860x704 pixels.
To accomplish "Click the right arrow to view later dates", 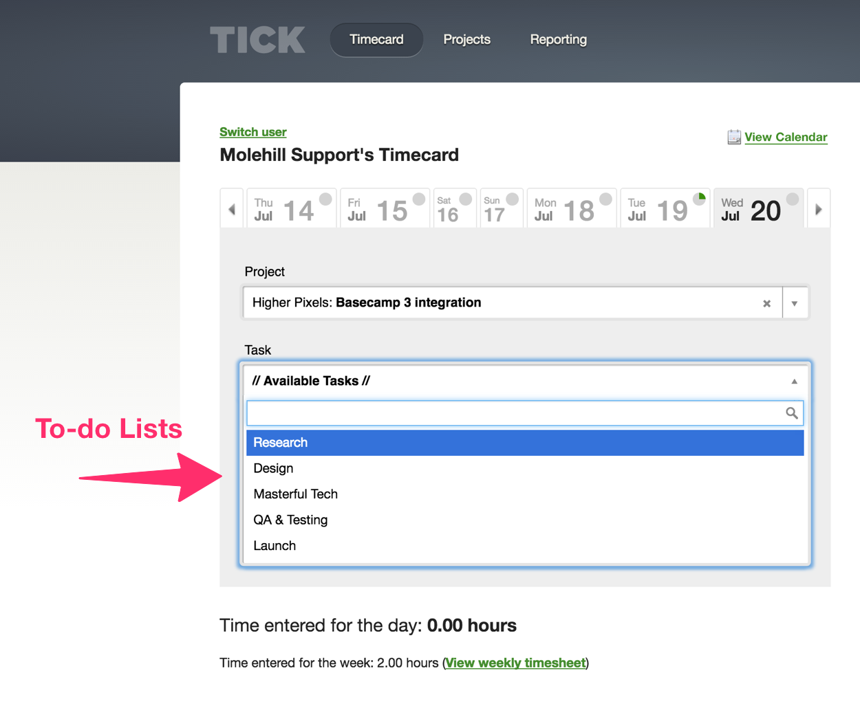I will click(x=819, y=208).
